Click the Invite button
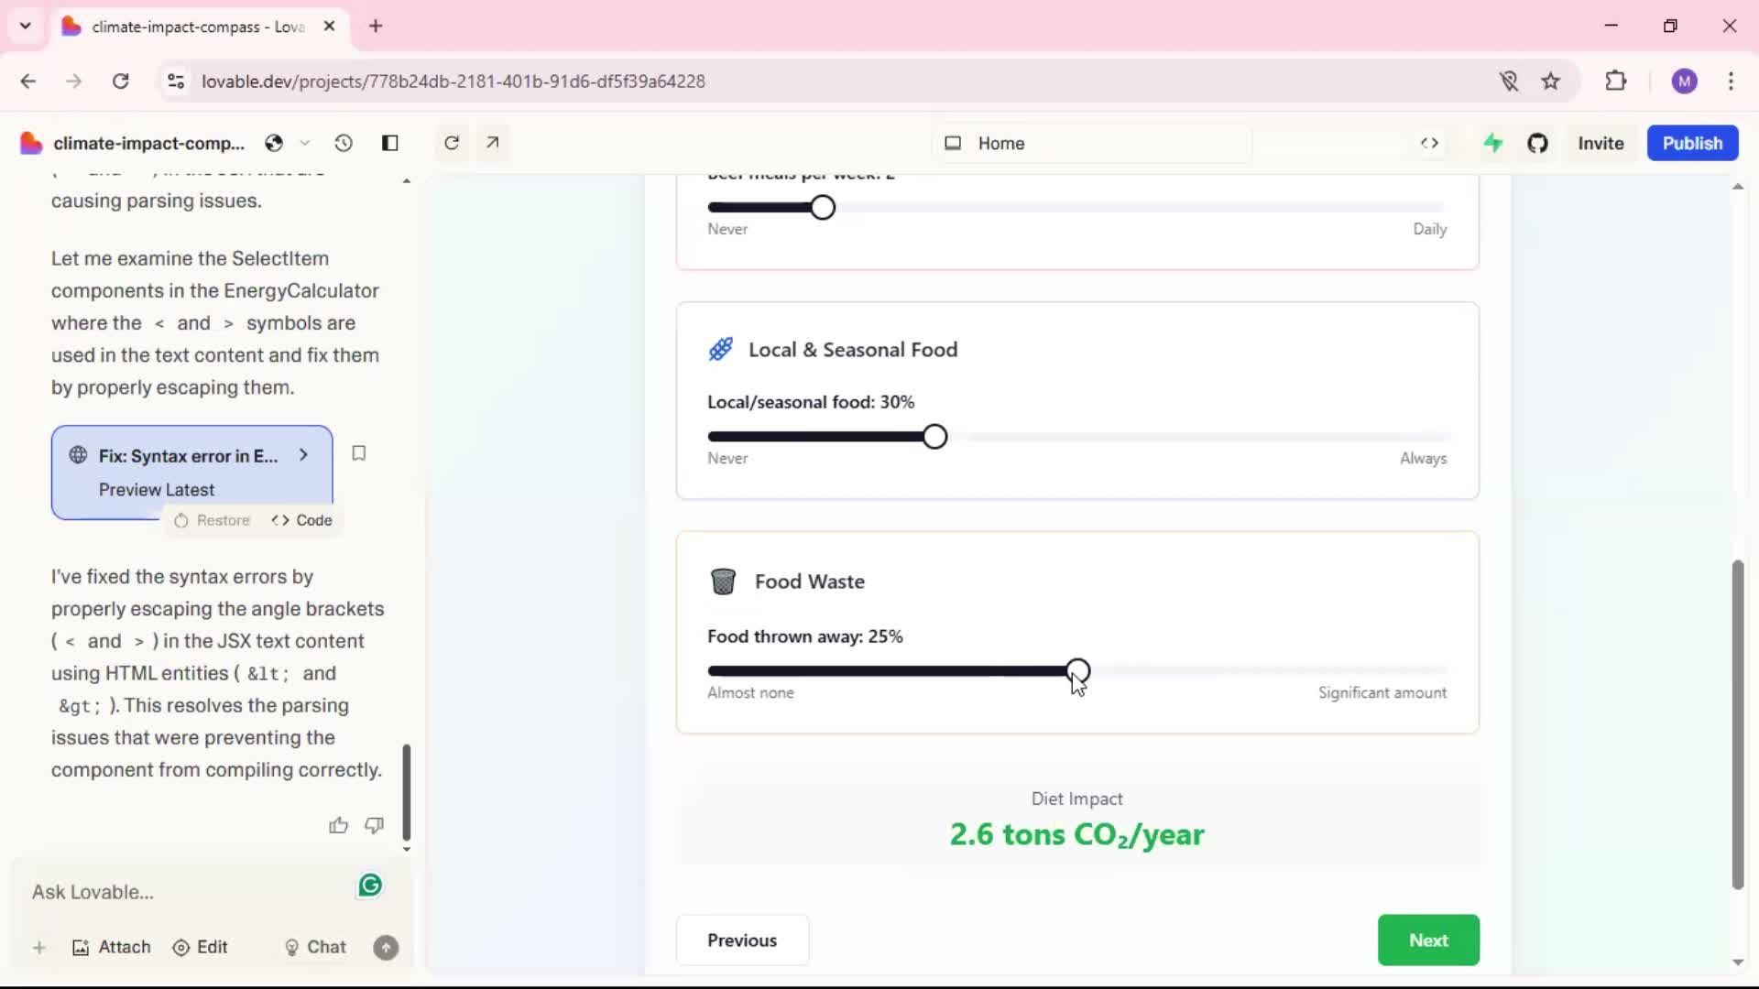Image resolution: width=1759 pixels, height=989 pixels. coord(1601,143)
